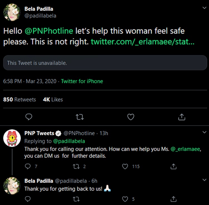Share the main tweet via share icon
Viewport: 209px width, 205px height.
pyautogui.click(x=181, y=117)
